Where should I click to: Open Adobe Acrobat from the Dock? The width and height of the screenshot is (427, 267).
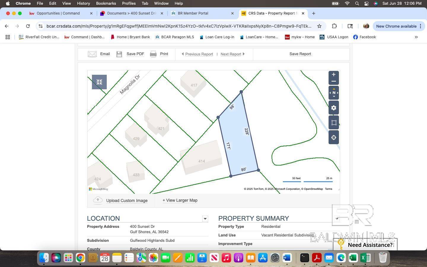point(317,258)
